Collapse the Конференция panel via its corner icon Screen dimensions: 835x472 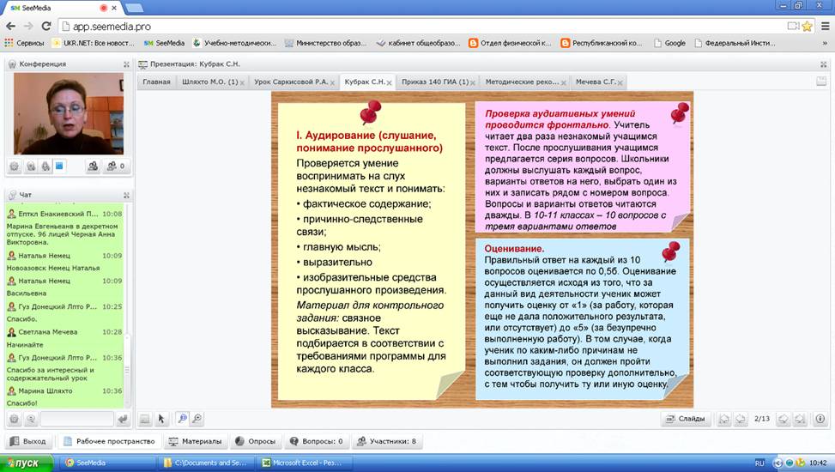(x=126, y=64)
